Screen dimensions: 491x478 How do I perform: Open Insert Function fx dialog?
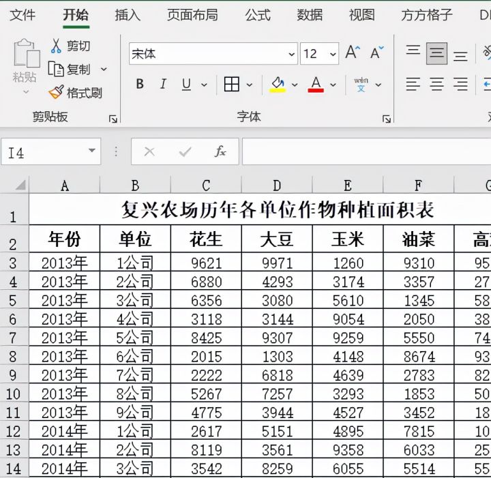coord(220,151)
